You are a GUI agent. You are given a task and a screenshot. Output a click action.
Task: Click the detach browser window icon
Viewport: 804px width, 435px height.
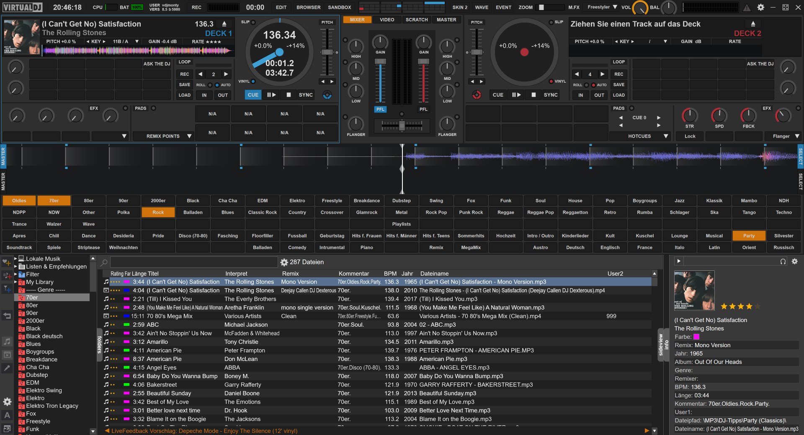click(7, 428)
